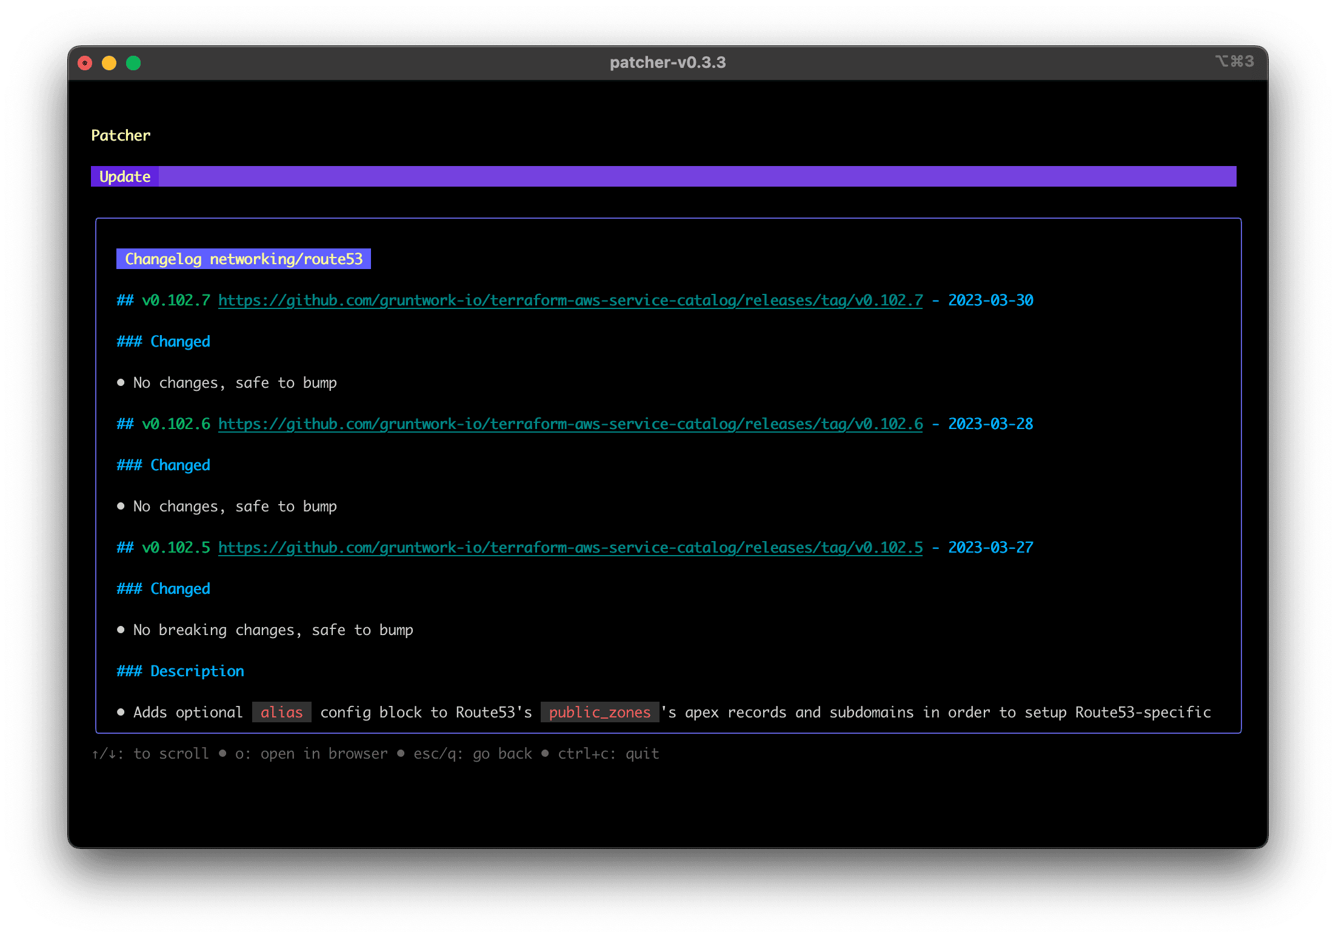1336x938 pixels.
Task: Click the '↑/↓: to scroll' hint
Action: pyautogui.click(x=150, y=754)
